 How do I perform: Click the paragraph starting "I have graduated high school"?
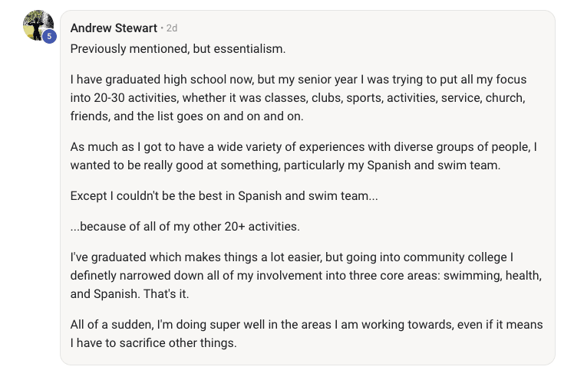[307, 99]
